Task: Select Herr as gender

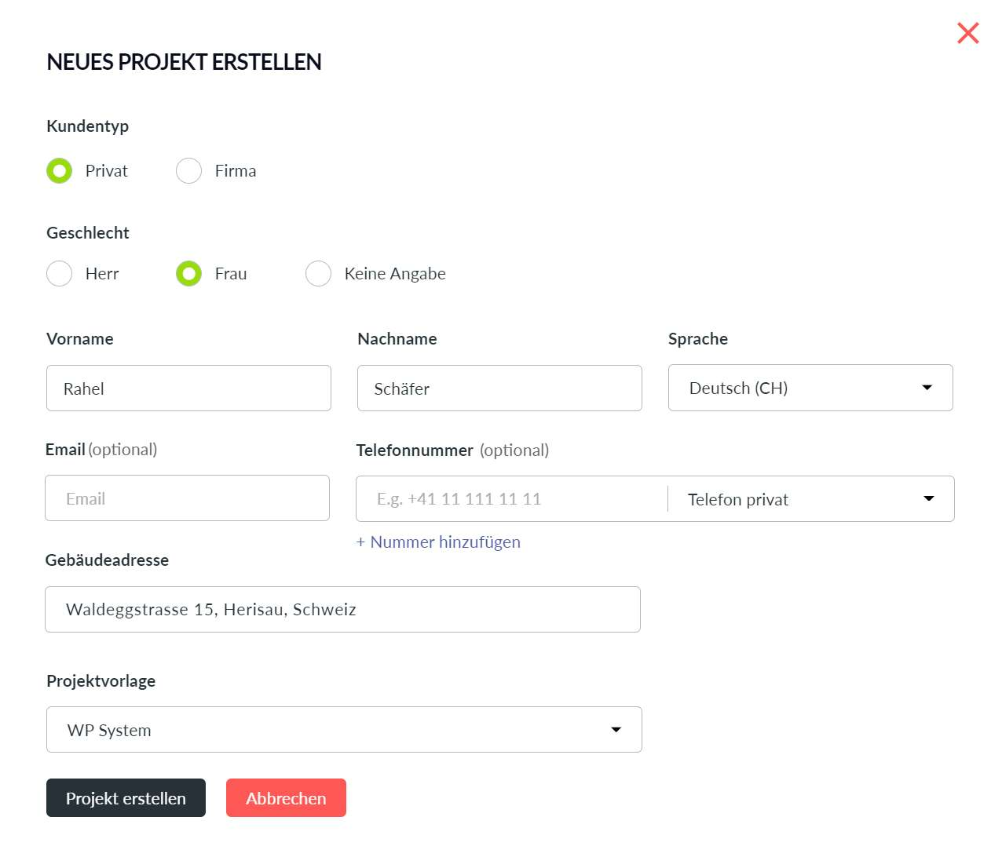Action: (60, 274)
